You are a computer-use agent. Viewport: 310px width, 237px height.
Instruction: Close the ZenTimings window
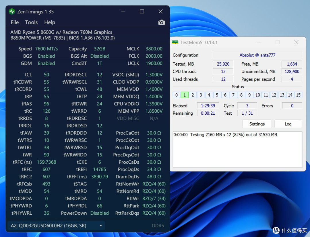(160, 11)
